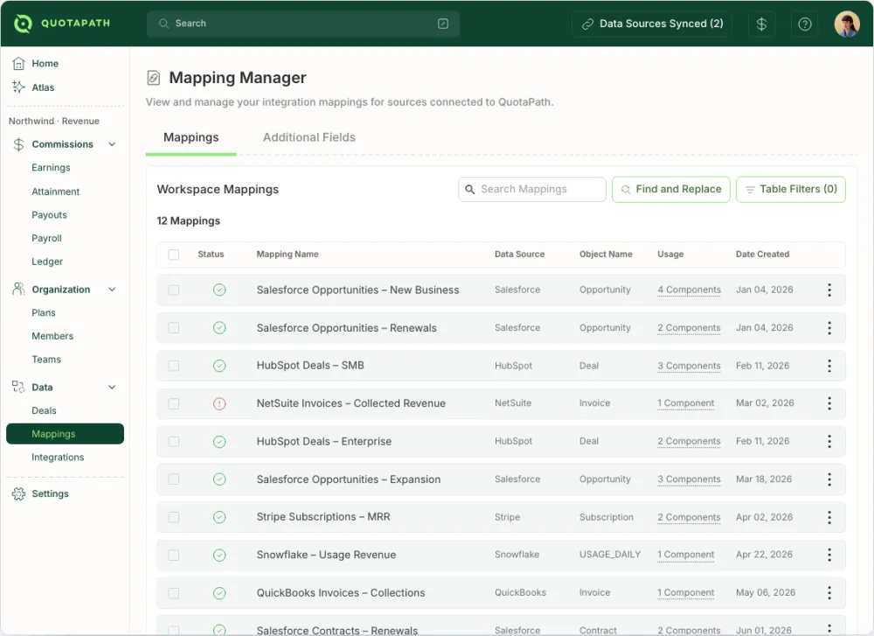Switch to the Additional Fields tab

click(309, 137)
